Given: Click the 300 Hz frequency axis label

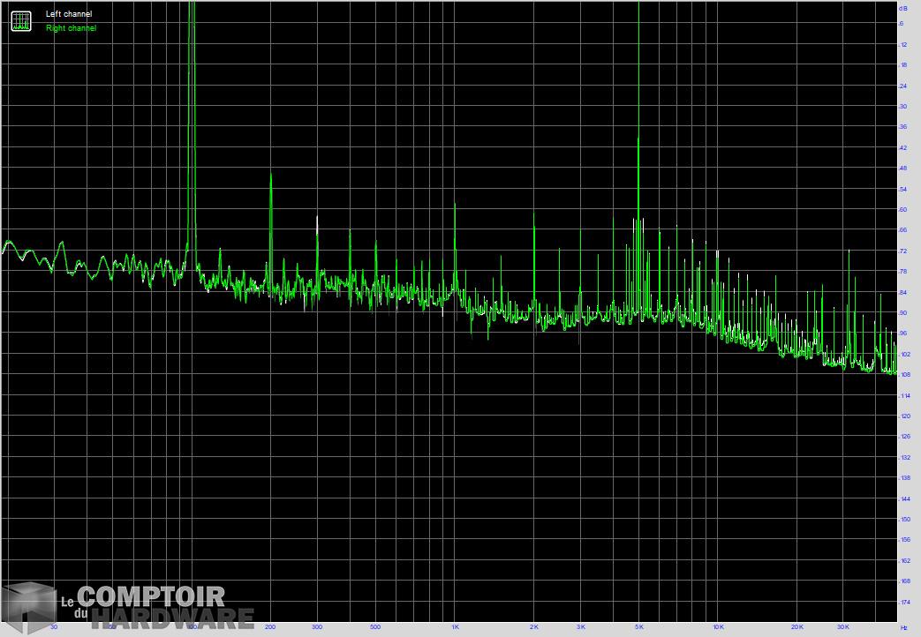Looking at the screenshot, I should point(317,627).
